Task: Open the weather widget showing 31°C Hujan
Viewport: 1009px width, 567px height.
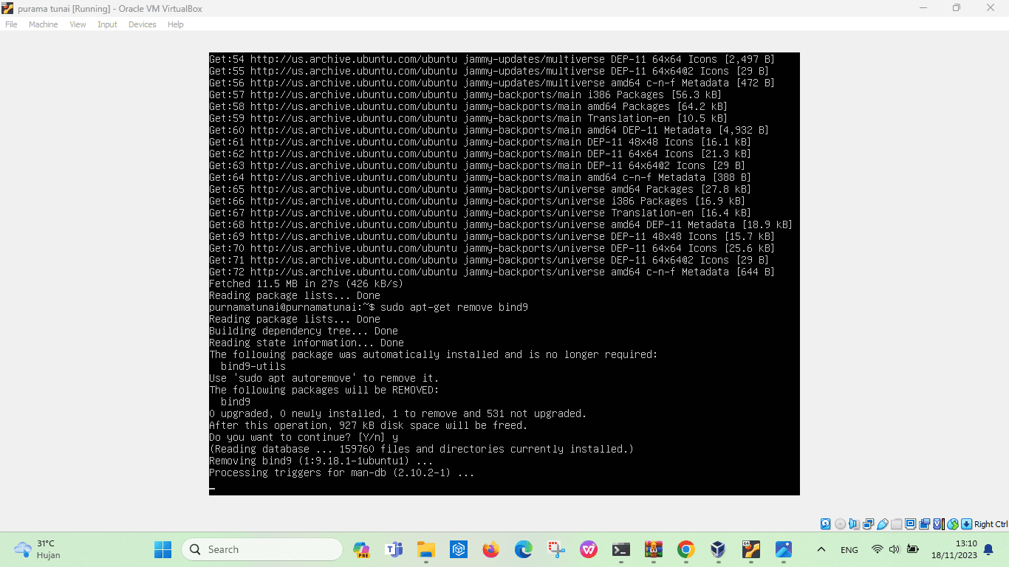Action: coord(37,549)
